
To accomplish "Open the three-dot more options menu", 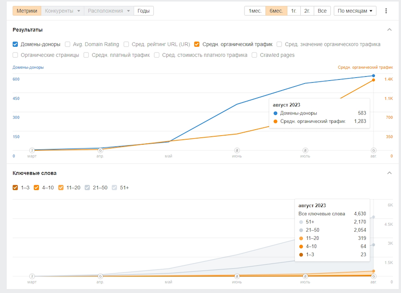I will pyautogui.click(x=386, y=11).
